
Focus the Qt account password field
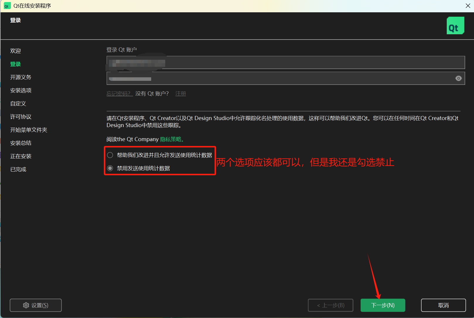tap(286, 78)
